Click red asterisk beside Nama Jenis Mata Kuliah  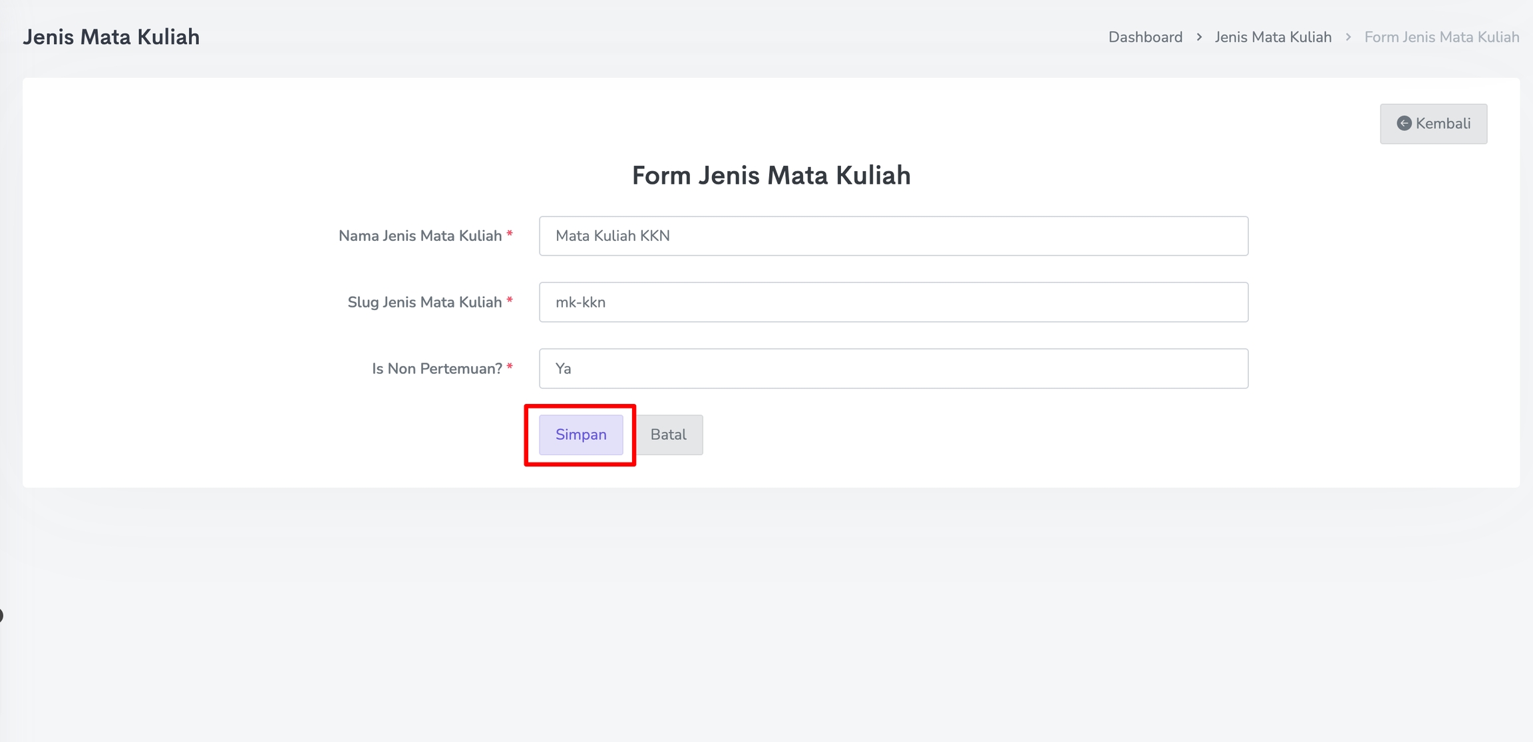tap(510, 234)
